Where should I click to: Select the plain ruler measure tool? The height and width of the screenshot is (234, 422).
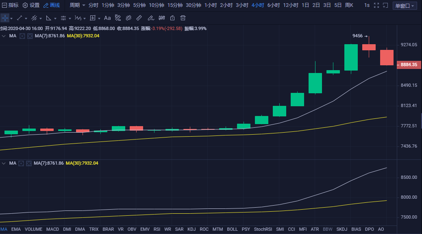coord(139,18)
